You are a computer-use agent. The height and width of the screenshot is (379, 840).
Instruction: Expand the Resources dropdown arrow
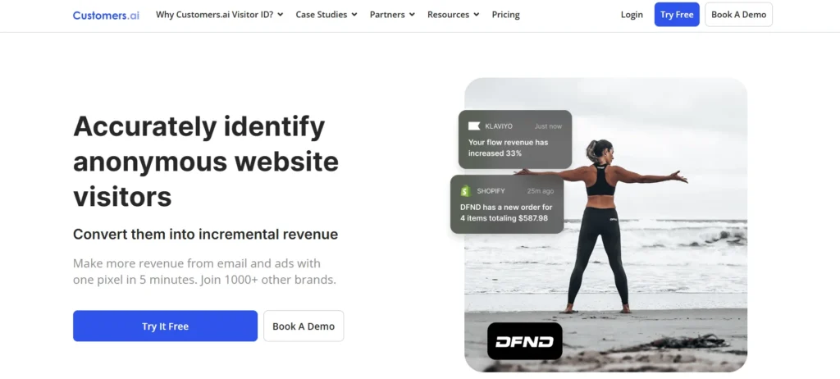(477, 15)
